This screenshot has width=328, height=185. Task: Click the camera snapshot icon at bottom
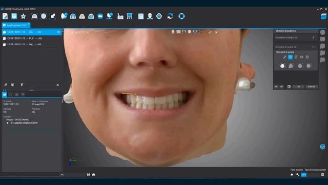[x=93, y=175]
